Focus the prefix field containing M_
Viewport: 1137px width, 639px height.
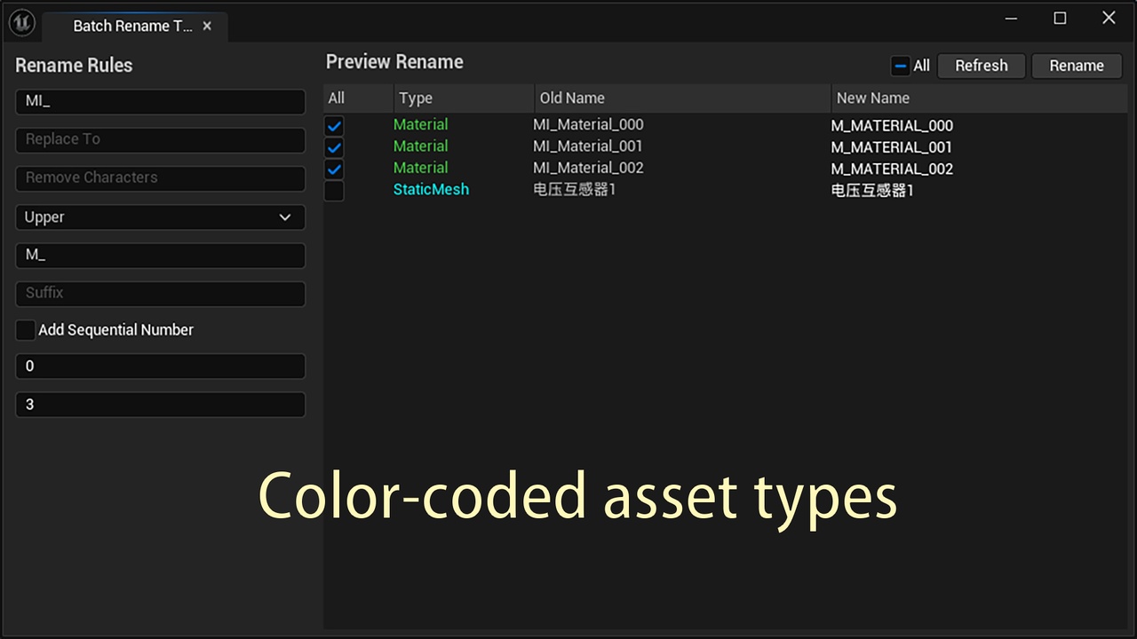pos(160,256)
